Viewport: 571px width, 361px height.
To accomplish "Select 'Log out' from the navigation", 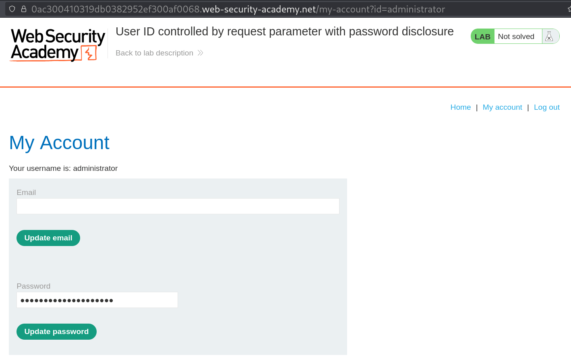I will [546, 107].
